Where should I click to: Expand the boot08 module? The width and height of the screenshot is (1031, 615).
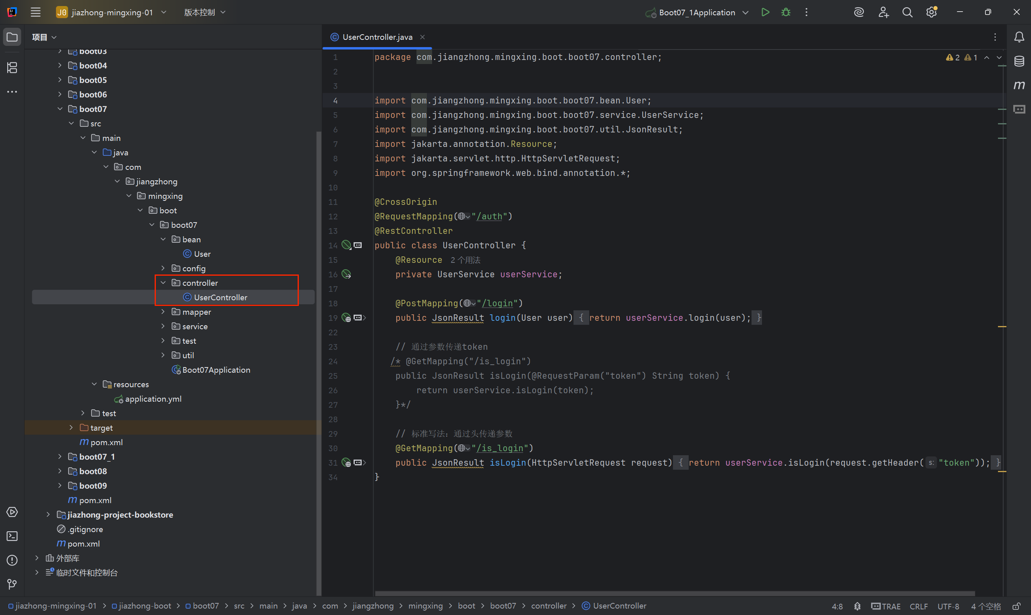(x=60, y=471)
